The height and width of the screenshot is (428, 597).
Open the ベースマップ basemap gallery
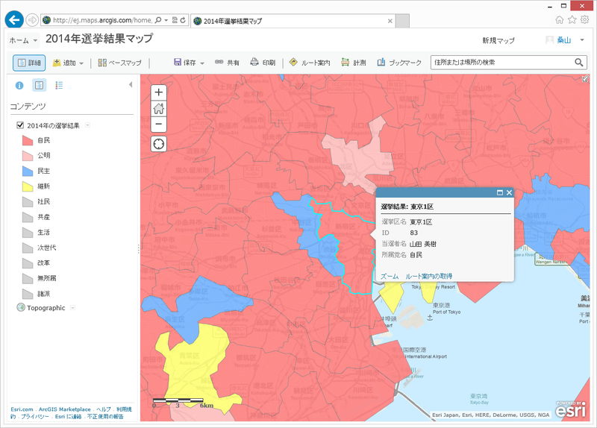point(119,63)
